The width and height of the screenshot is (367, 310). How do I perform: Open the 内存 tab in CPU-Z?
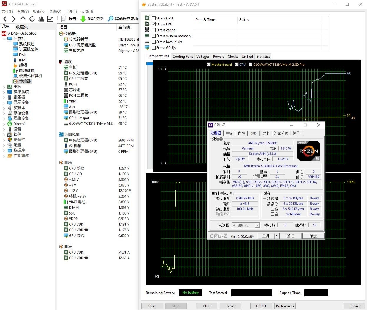click(241, 133)
